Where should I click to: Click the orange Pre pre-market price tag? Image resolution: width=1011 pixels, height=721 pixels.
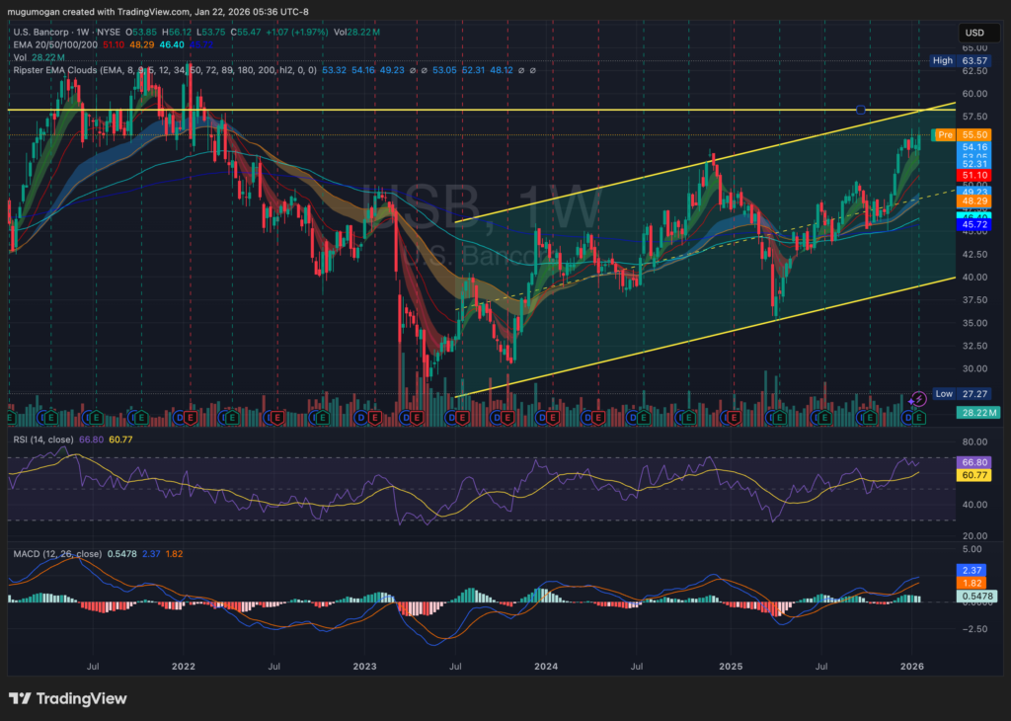point(943,134)
